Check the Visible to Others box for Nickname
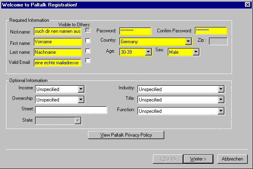The width and height of the screenshot is (253, 169). [x=88, y=30]
